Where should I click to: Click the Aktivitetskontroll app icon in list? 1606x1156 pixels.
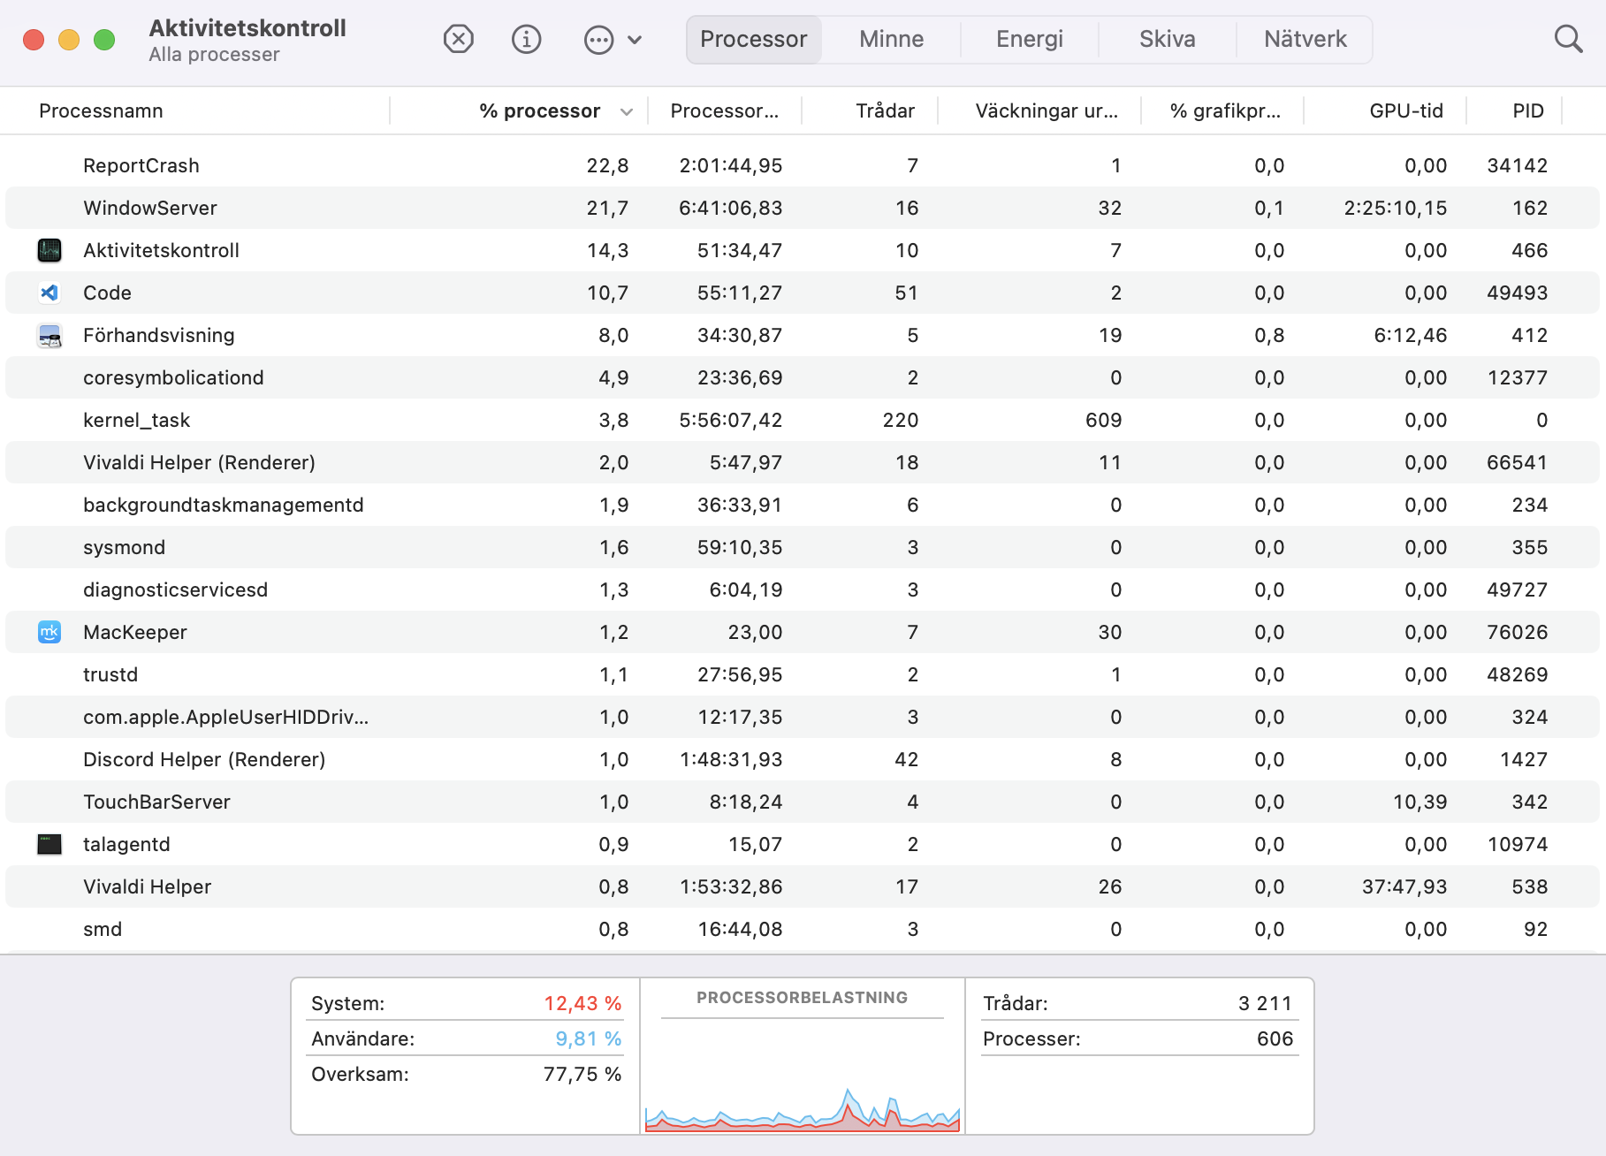[49, 250]
